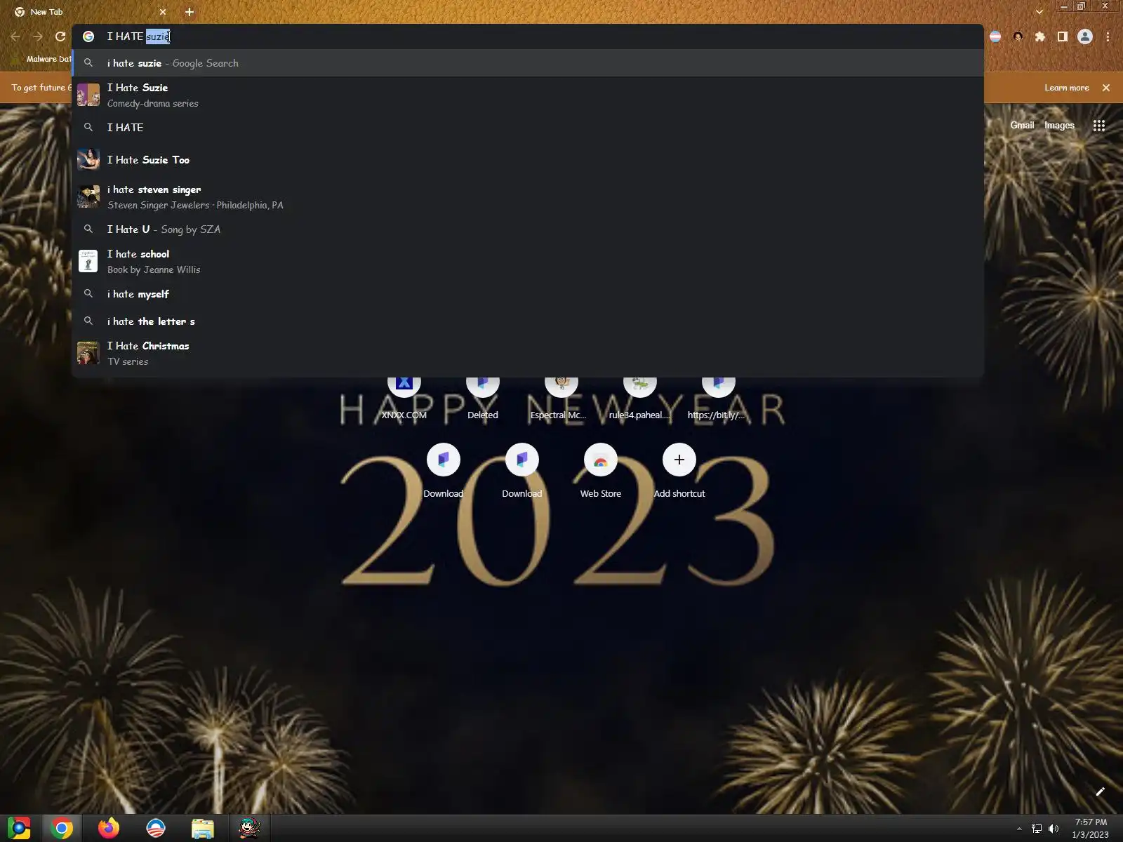Select 'I Hate Christmas' TV series suggestion
Screen dimensions: 1123x842
coord(528,354)
